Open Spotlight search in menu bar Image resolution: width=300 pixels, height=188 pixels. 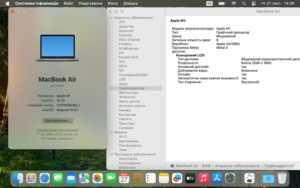coord(244,3)
